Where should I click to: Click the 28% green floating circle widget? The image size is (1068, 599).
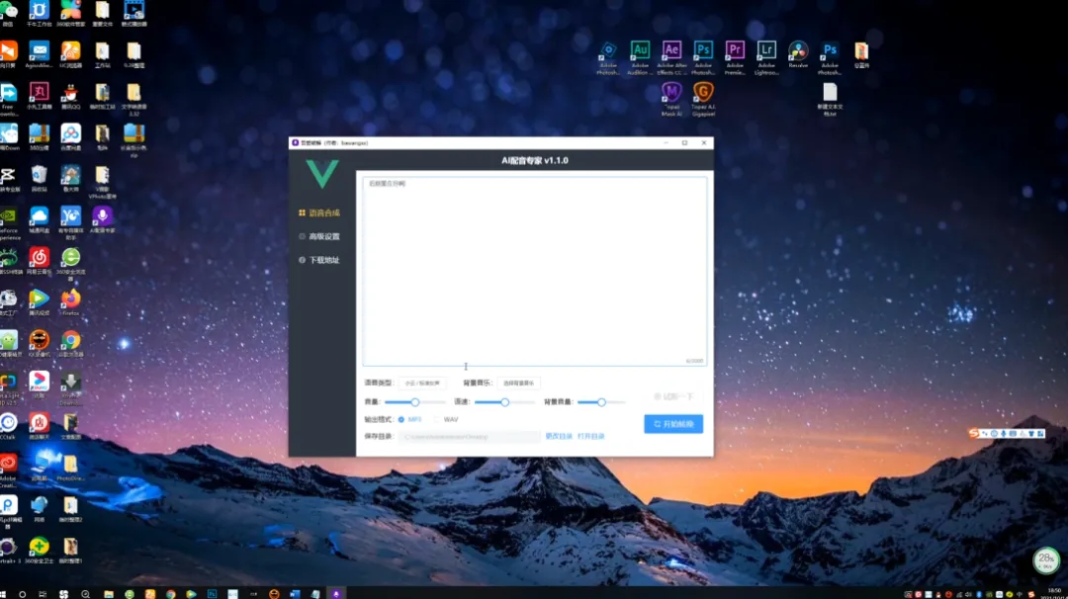coord(1046,559)
